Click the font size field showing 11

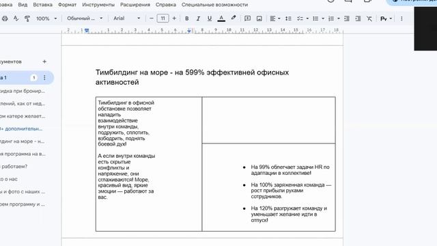coord(163,18)
